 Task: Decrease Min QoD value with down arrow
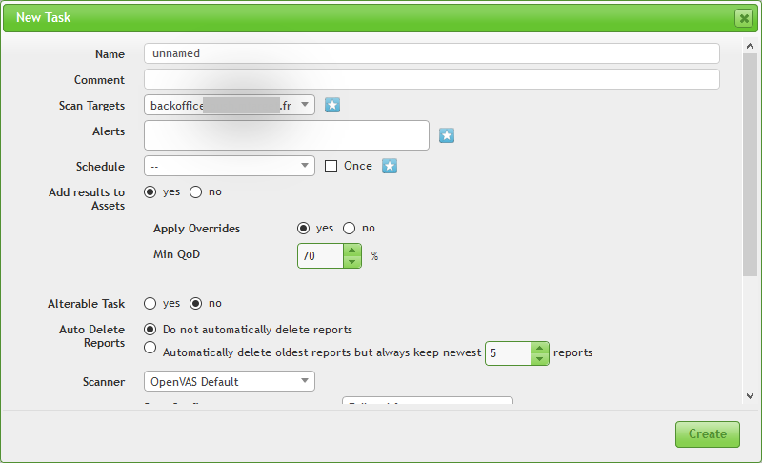pyautogui.click(x=351, y=262)
